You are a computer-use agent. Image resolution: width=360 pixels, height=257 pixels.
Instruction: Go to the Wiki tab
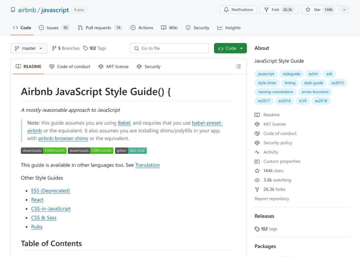pos(169,28)
